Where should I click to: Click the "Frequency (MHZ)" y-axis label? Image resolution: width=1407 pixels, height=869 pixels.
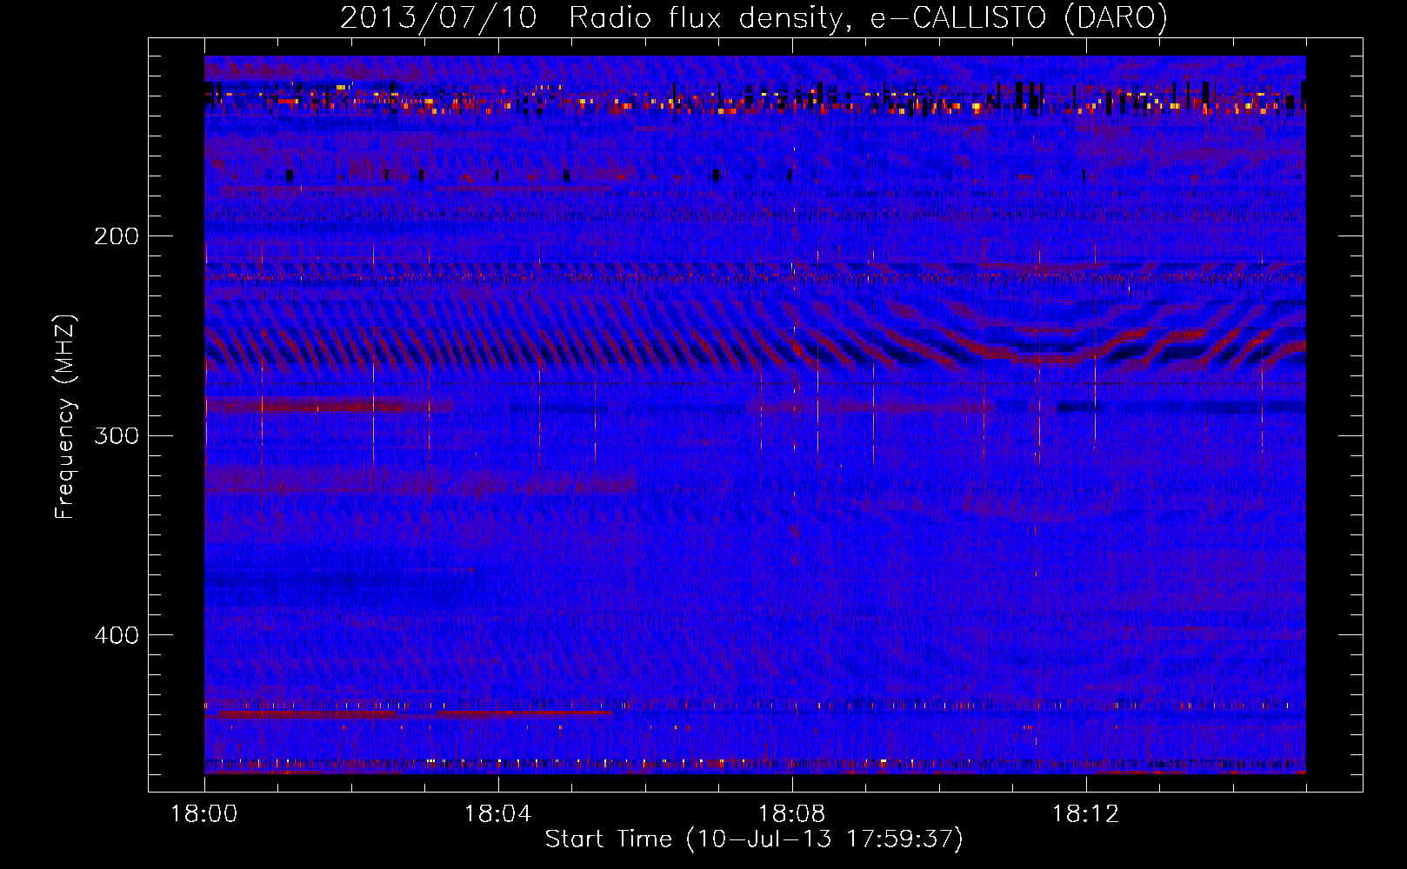point(65,416)
